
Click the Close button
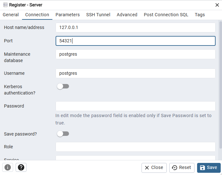[x=154, y=168]
